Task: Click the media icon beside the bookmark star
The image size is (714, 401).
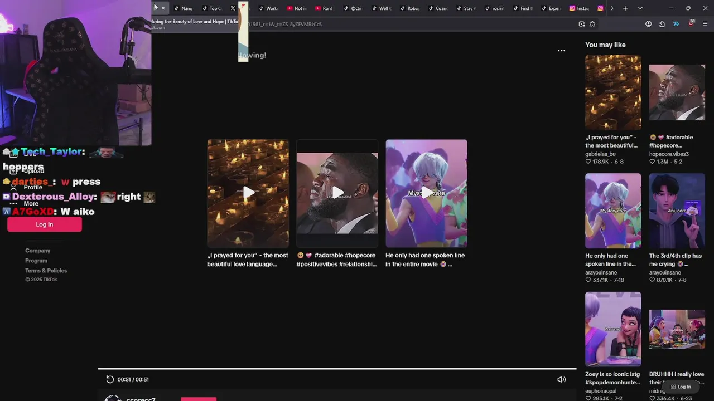Action: click(x=582, y=24)
